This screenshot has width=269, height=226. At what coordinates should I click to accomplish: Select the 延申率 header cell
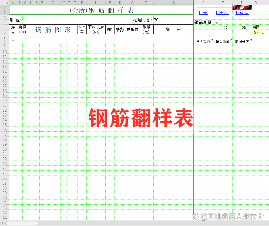click(82, 29)
